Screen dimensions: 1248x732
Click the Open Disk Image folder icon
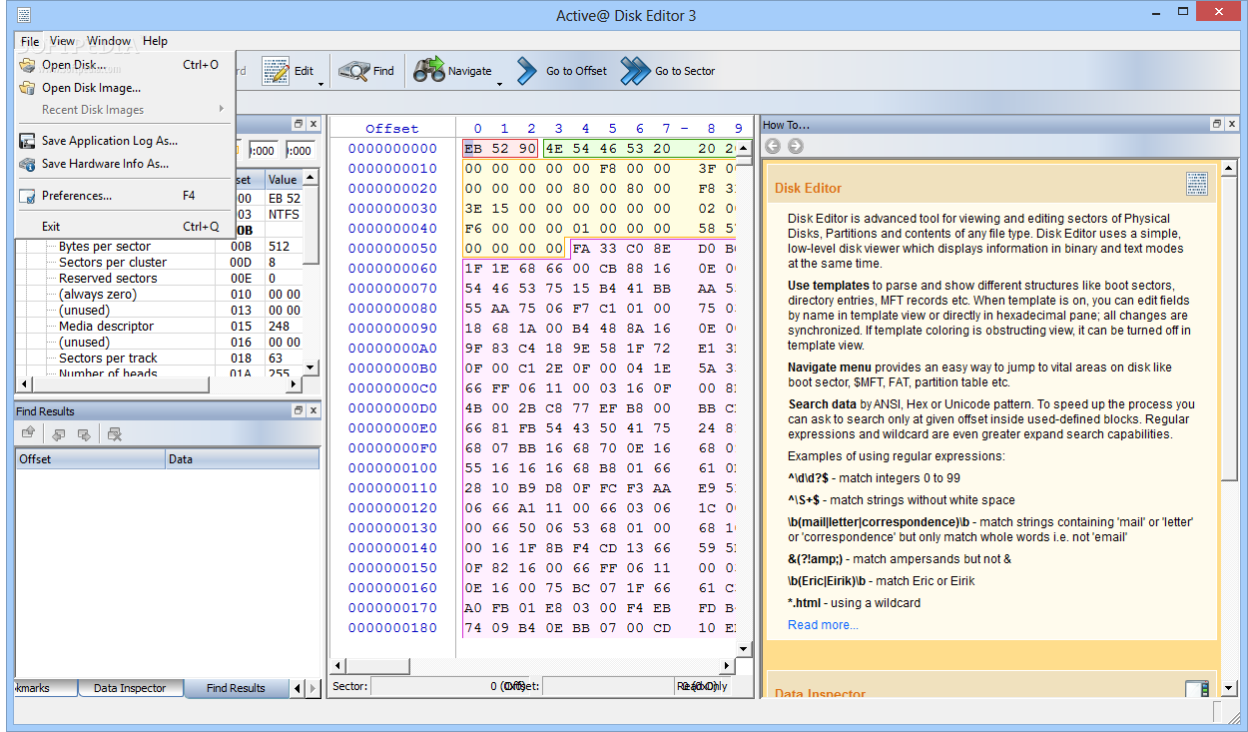click(27, 88)
